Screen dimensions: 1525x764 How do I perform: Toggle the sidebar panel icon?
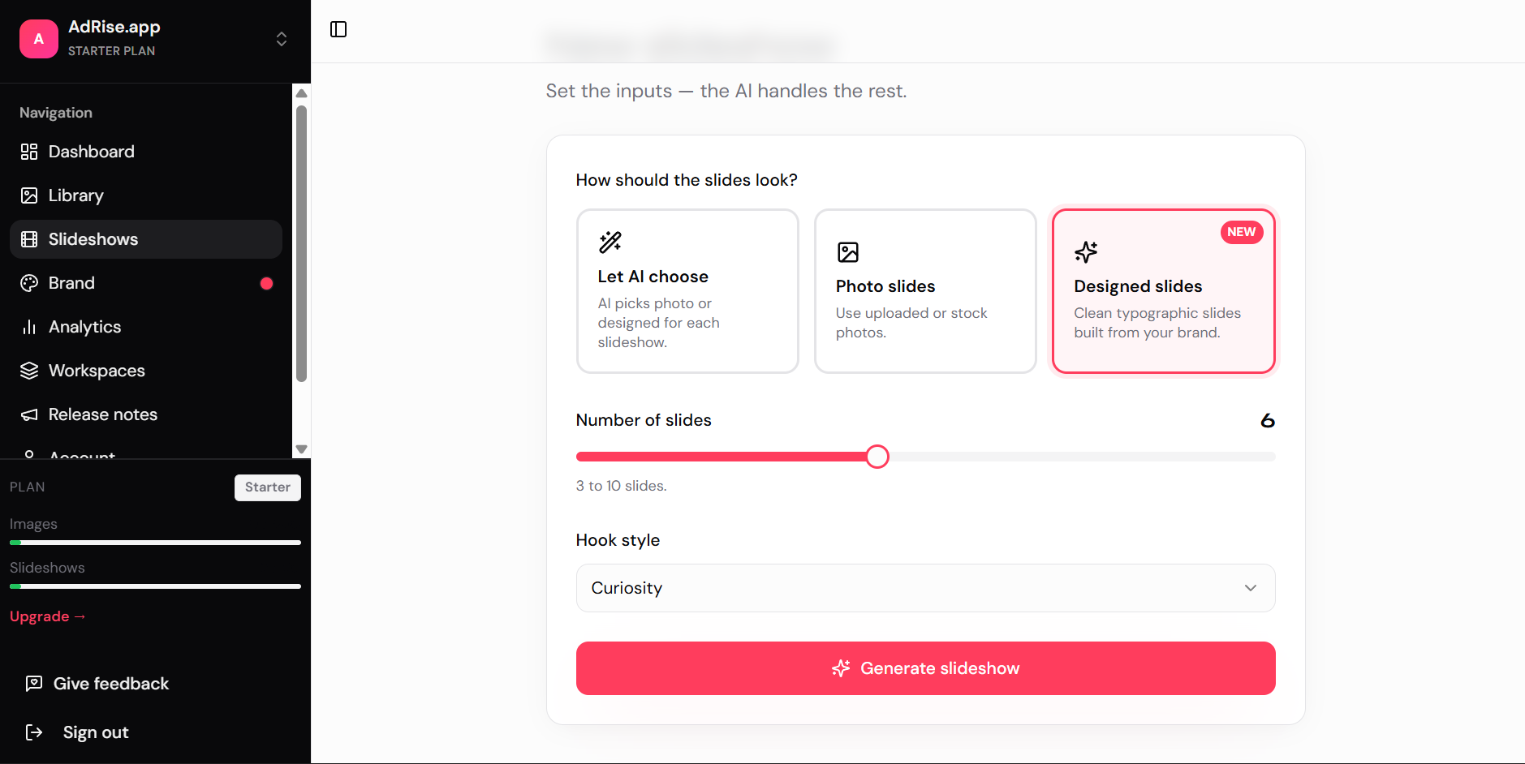click(338, 29)
